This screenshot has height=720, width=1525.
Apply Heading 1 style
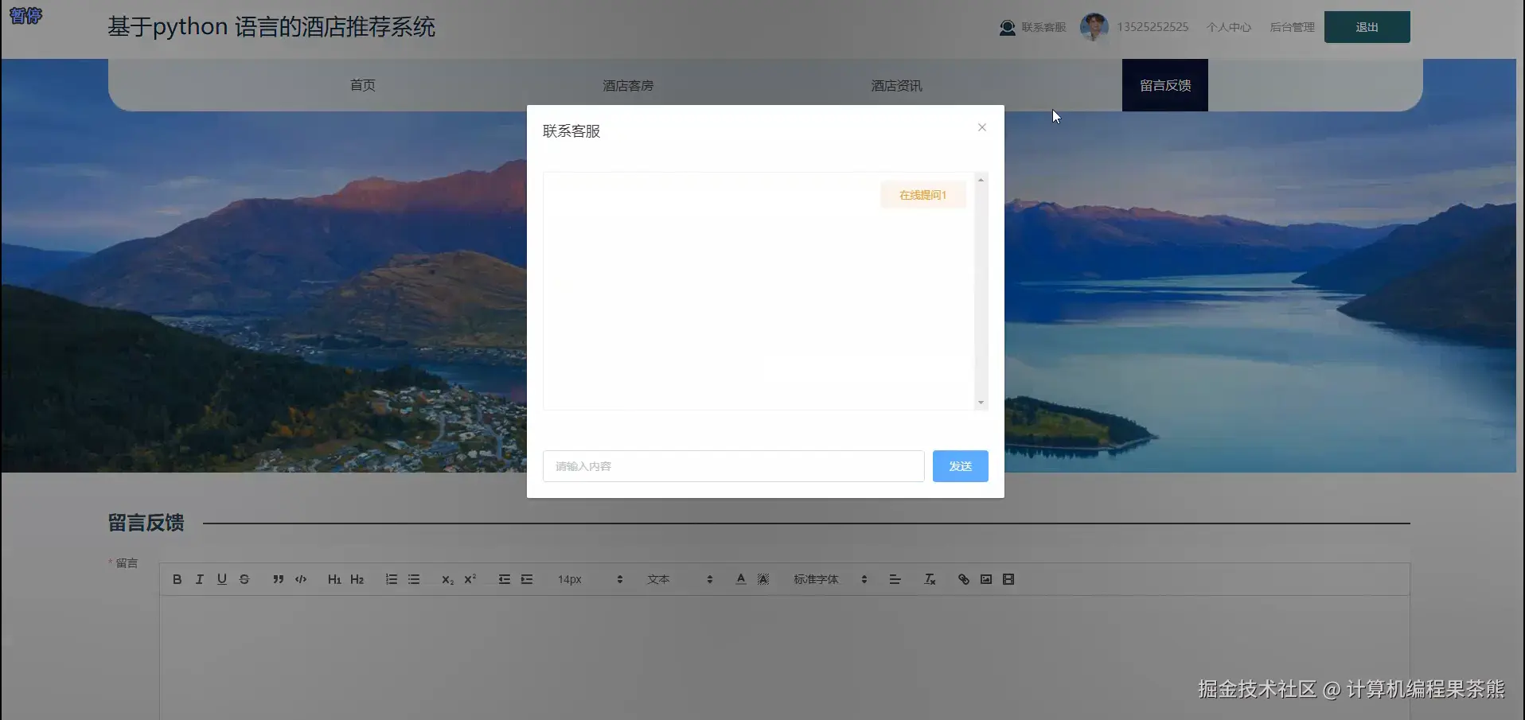pyautogui.click(x=334, y=579)
